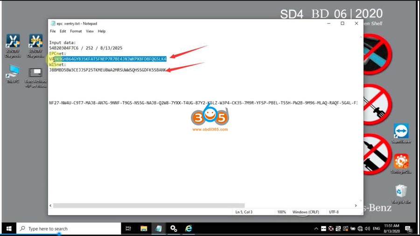Screen dimensions: 420x236
Task: Open network globe icon in system tray
Action: (360, 229)
